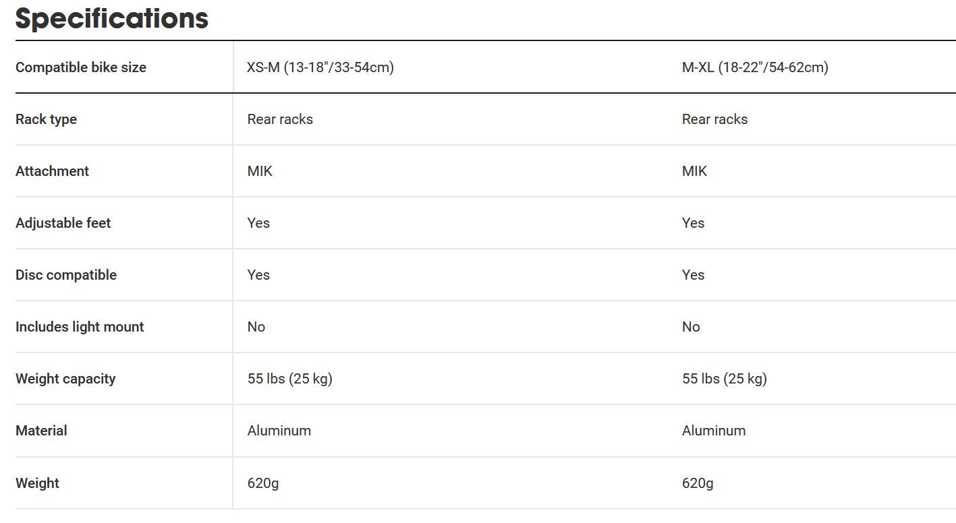Select the Material row label
This screenshot has width=956, height=523.
tap(41, 431)
